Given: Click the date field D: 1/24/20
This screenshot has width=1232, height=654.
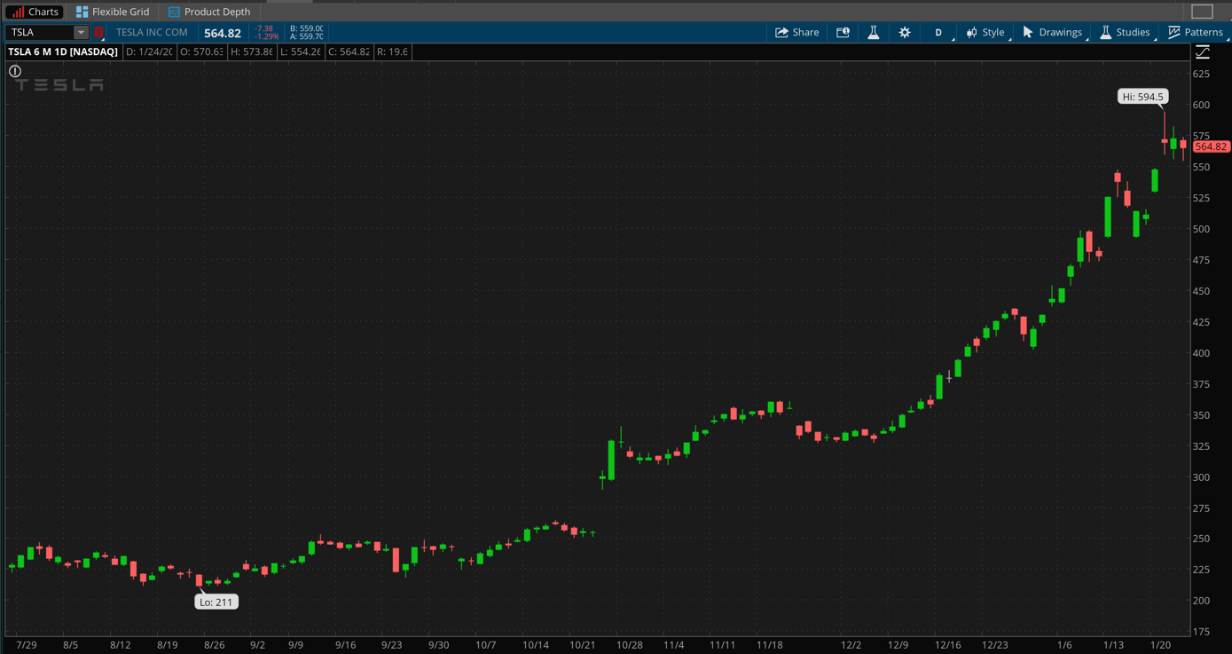Looking at the screenshot, I should 149,51.
